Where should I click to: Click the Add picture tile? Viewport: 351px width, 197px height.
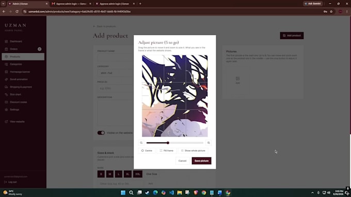tap(238, 80)
